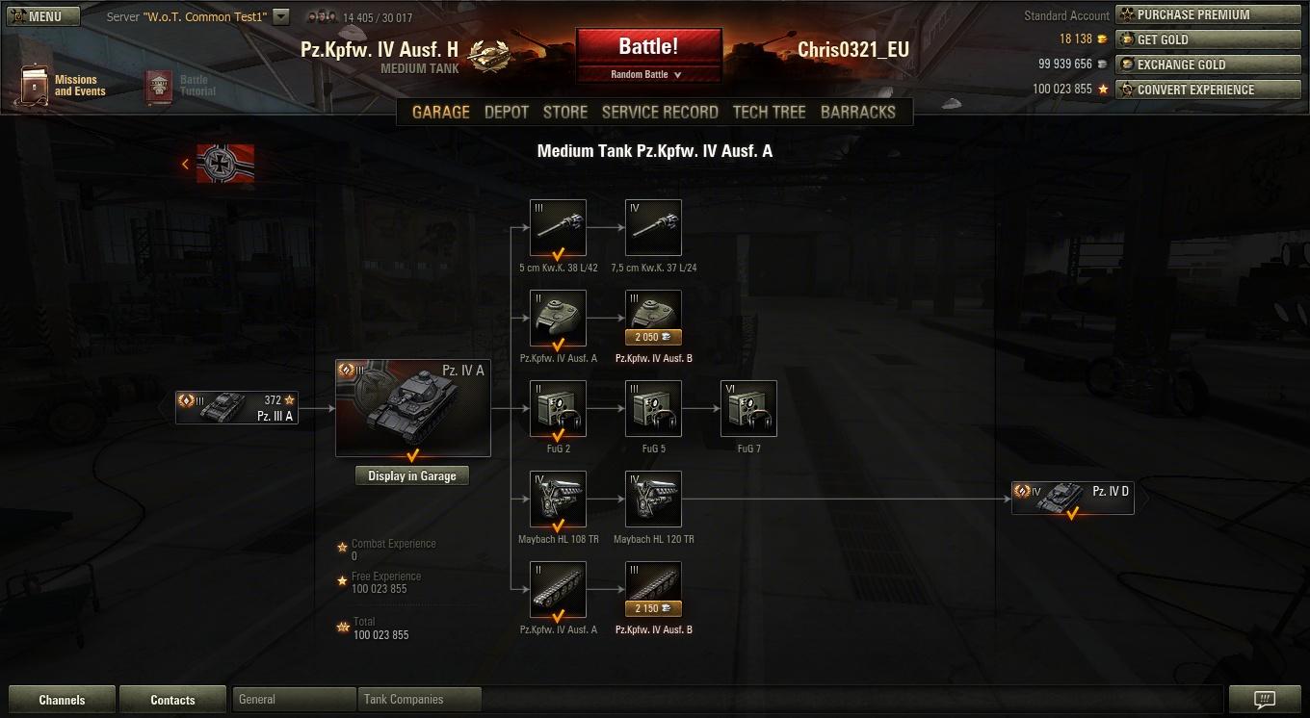Click the Pz.Kpfw. IV Ausf. B tracks module
The width and height of the screenshot is (1310, 718).
click(654, 590)
